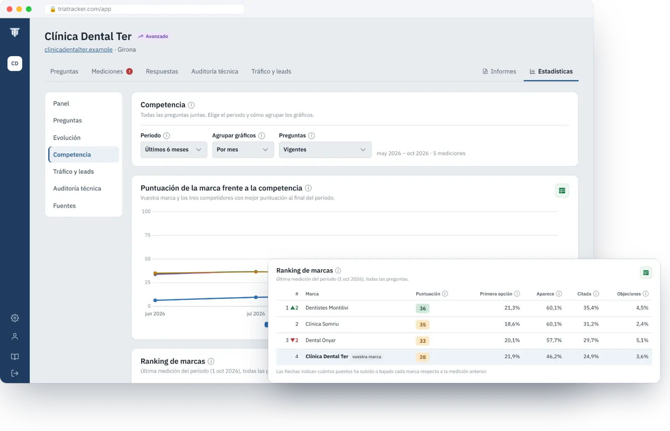Click the Triatracker logo in the sidebar

tap(15, 32)
